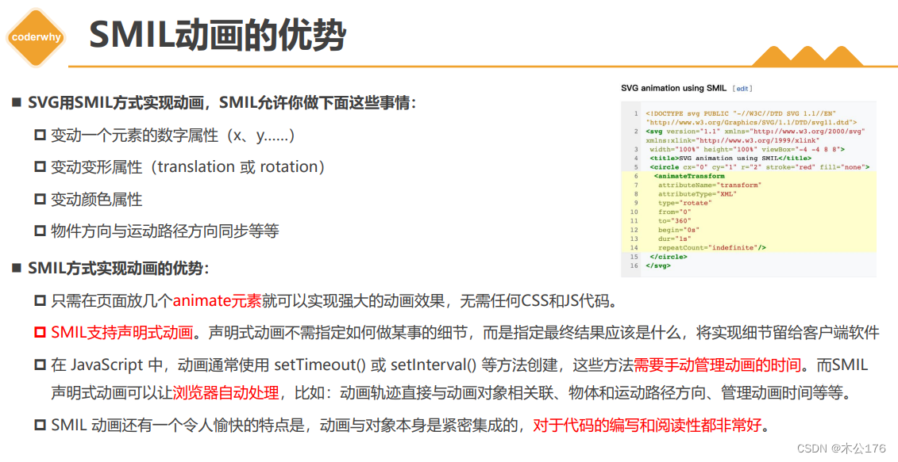898x462 pixels.
Task: Click the coderwhy diamond logo
Action: [36, 37]
